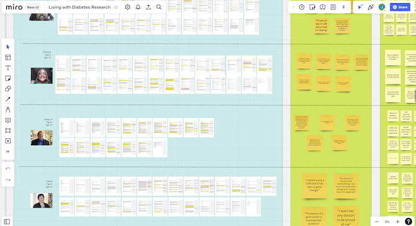Select the cursor arrow tool
Image resolution: width=416 pixels, height=226 pixels.
7,47
